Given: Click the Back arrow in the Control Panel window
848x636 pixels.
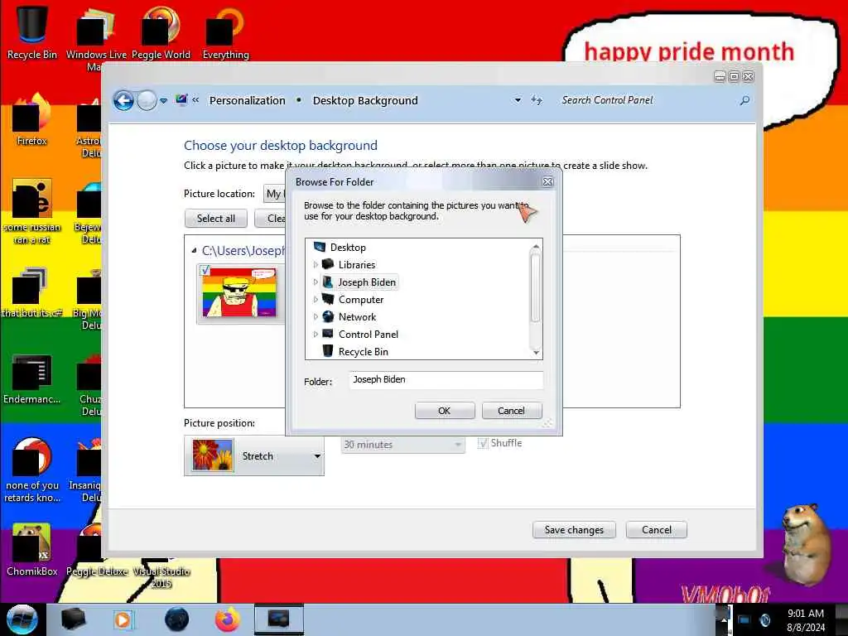Looking at the screenshot, I should coord(123,100).
